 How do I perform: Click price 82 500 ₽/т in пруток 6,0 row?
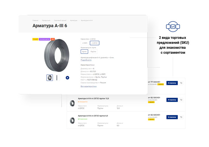[154, 115]
